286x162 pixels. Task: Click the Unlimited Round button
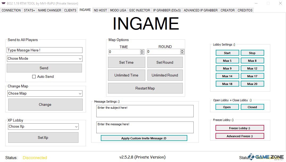coord(165,75)
